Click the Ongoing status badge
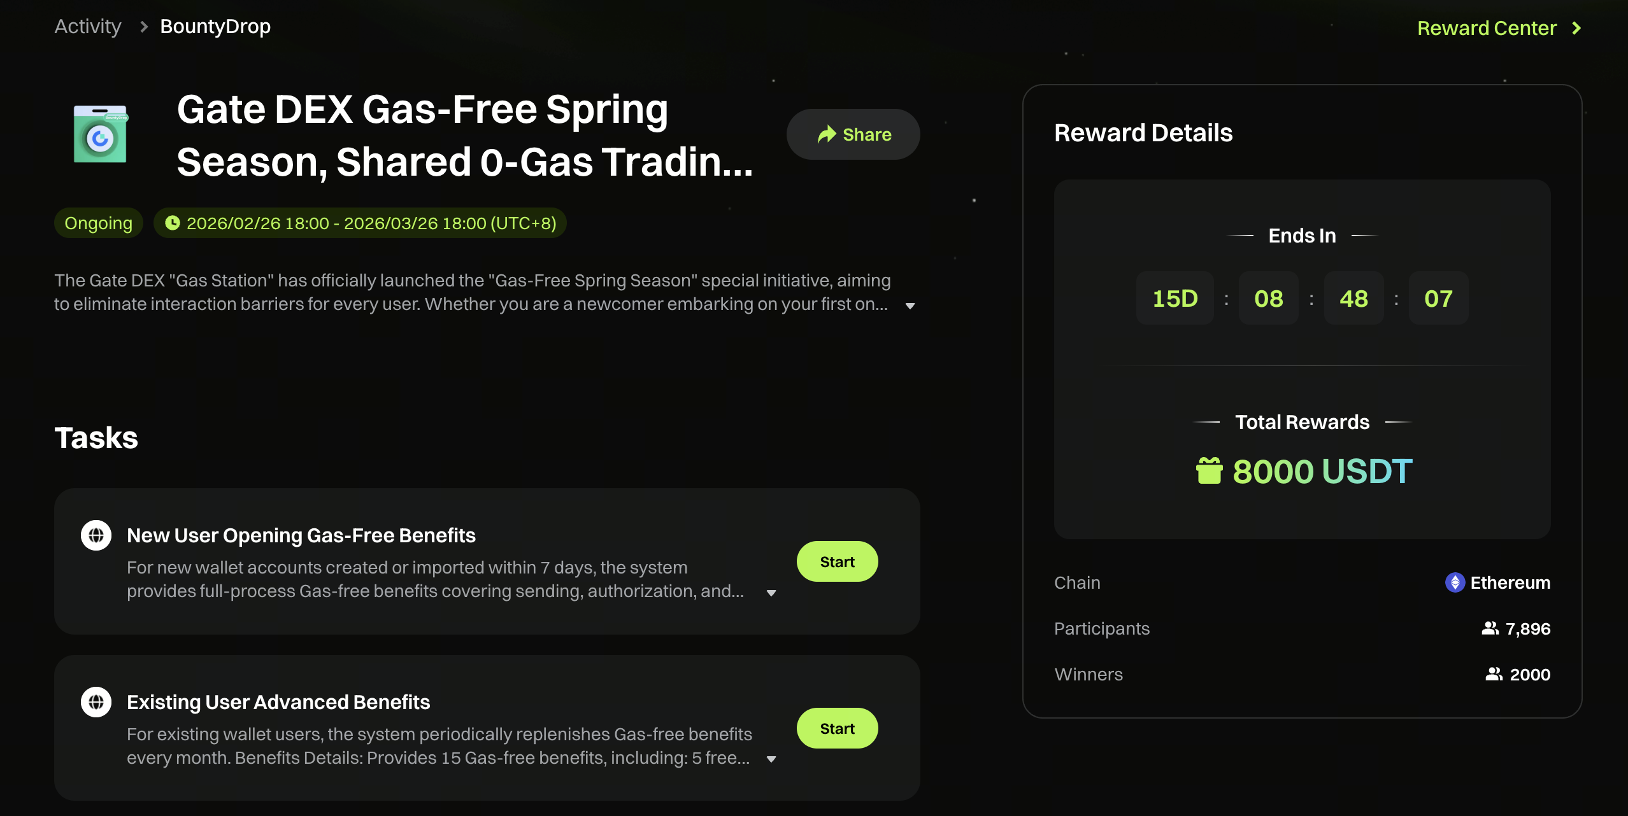Image resolution: width=1628 pixels, height=816 pixels. coord(98,223)
